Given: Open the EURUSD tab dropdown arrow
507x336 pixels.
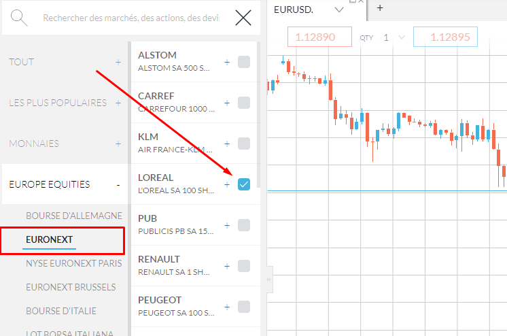Looking at the screenshot, I should (x=339, y=10).
